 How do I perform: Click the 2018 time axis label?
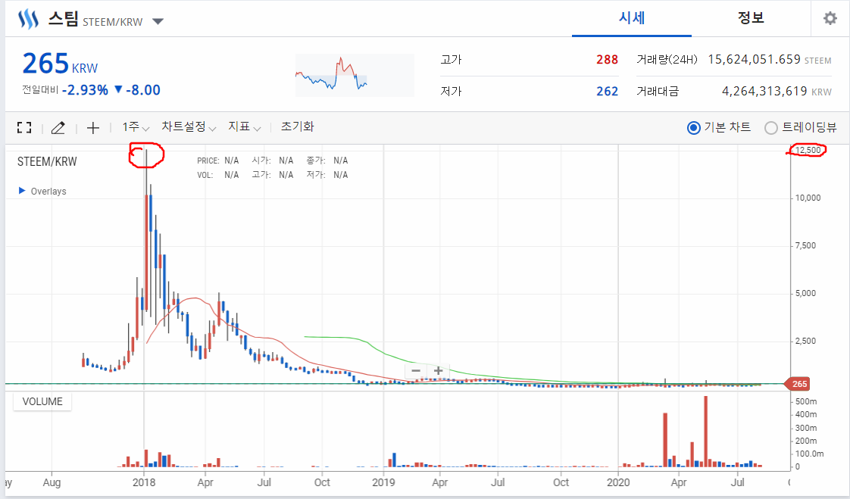[x=144, y=482]
